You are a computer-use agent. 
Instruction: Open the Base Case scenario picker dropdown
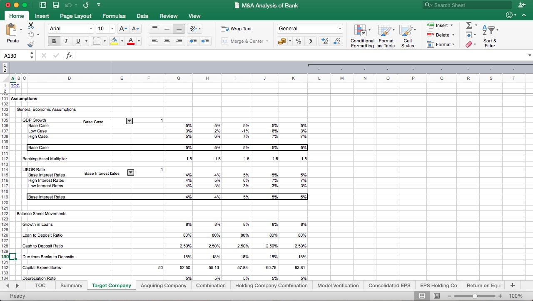[x=129, y=121]
